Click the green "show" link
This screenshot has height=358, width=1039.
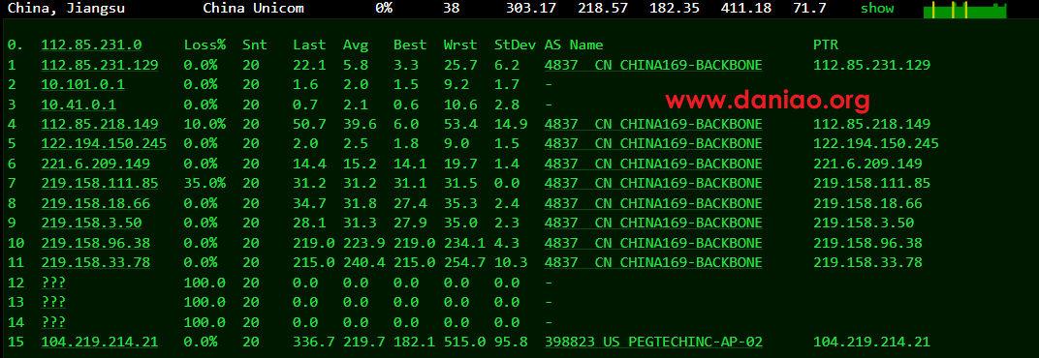tap(876, 9)
